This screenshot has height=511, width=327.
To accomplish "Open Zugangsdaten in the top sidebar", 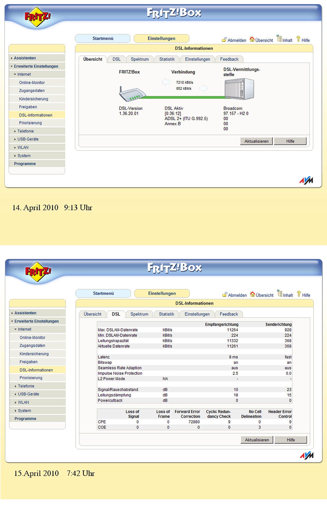I will (x=37, y=91).
